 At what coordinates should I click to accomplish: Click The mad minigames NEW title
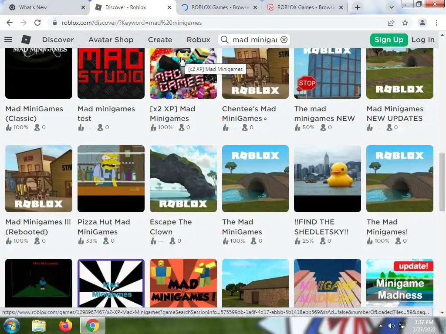(x=324, y=114)
